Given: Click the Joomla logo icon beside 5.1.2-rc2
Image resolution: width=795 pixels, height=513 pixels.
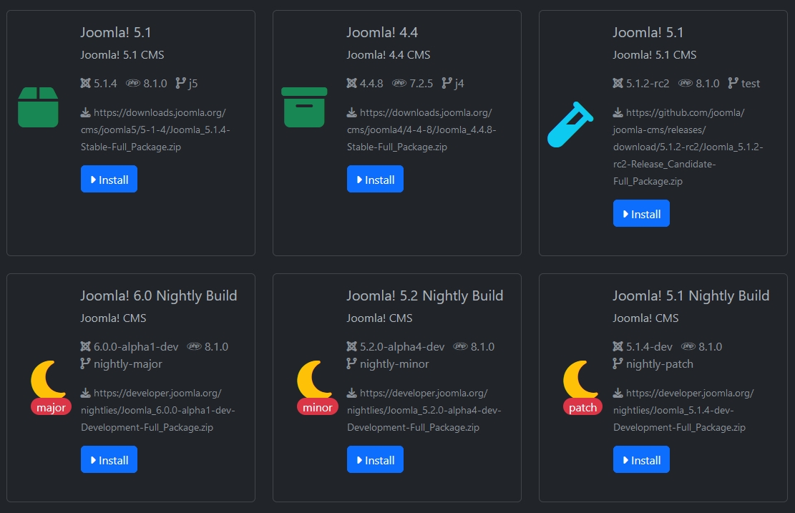Looking at the screenshot, I should click(x=618, y=84).
